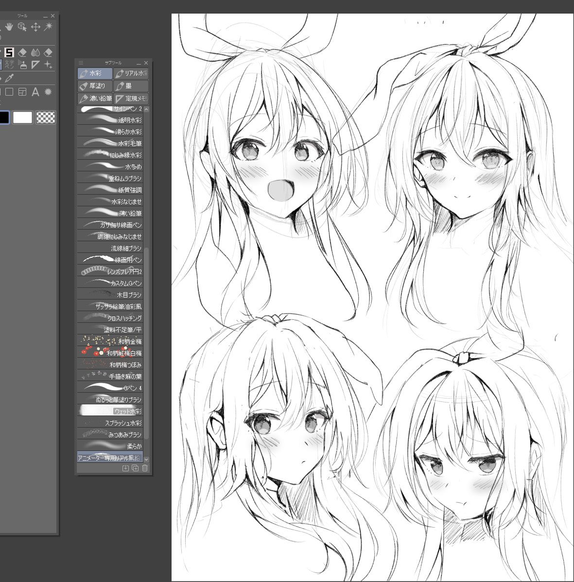574x582 pixels.
Task: Select the Hand (move view) tool
Action: 9,27
